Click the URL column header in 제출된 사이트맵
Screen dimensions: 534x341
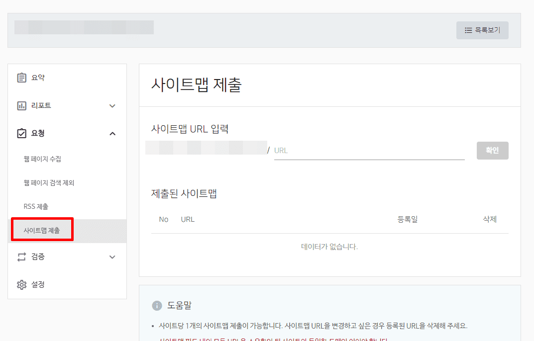[188, 219]
